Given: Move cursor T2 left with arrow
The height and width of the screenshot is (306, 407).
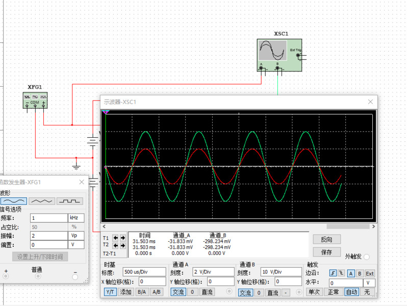Looking at the screenshot, I should [115, 245].
